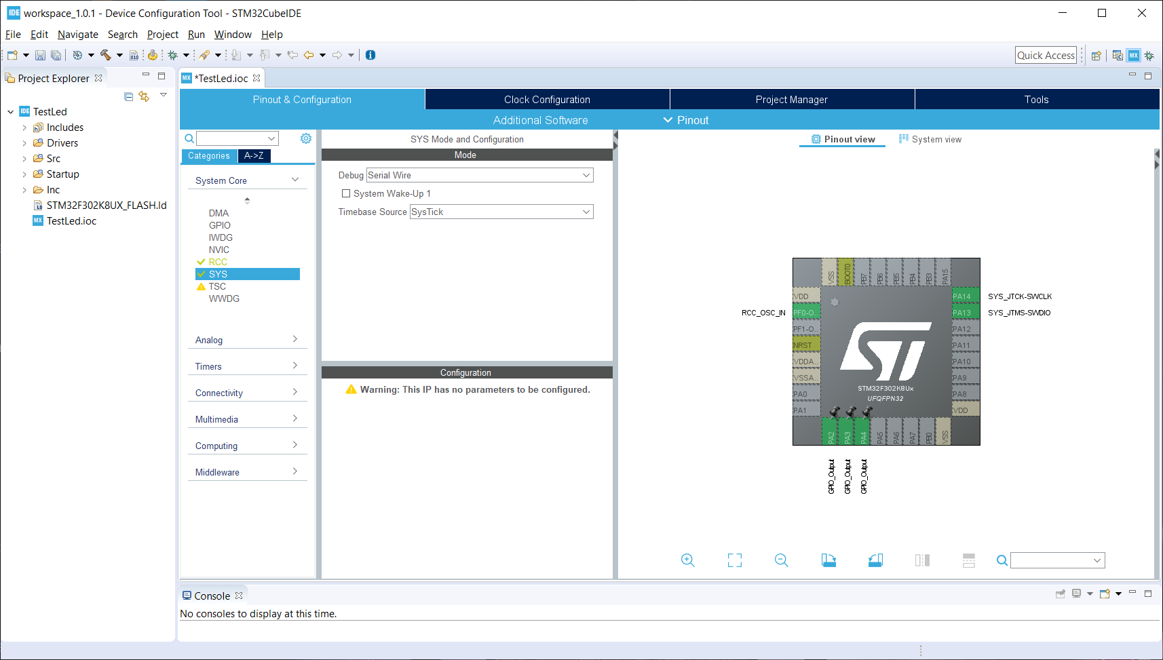The width and height of the screenshot is (1163, 660).
Task: Select the Categories view button
Action: click(x=209, y=156)
